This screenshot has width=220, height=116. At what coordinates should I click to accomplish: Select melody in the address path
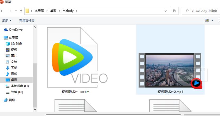click(68, 11)
